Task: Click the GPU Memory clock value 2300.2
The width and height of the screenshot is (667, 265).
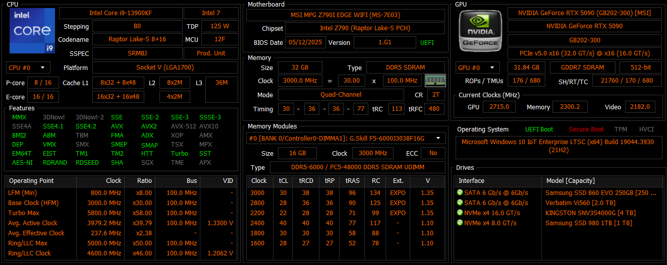Action: 571,107
